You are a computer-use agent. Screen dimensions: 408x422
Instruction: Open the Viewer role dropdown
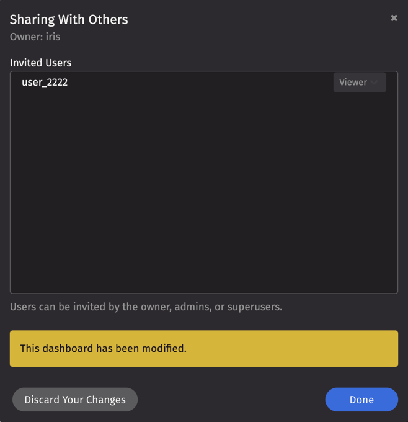[x=359, y=83]
